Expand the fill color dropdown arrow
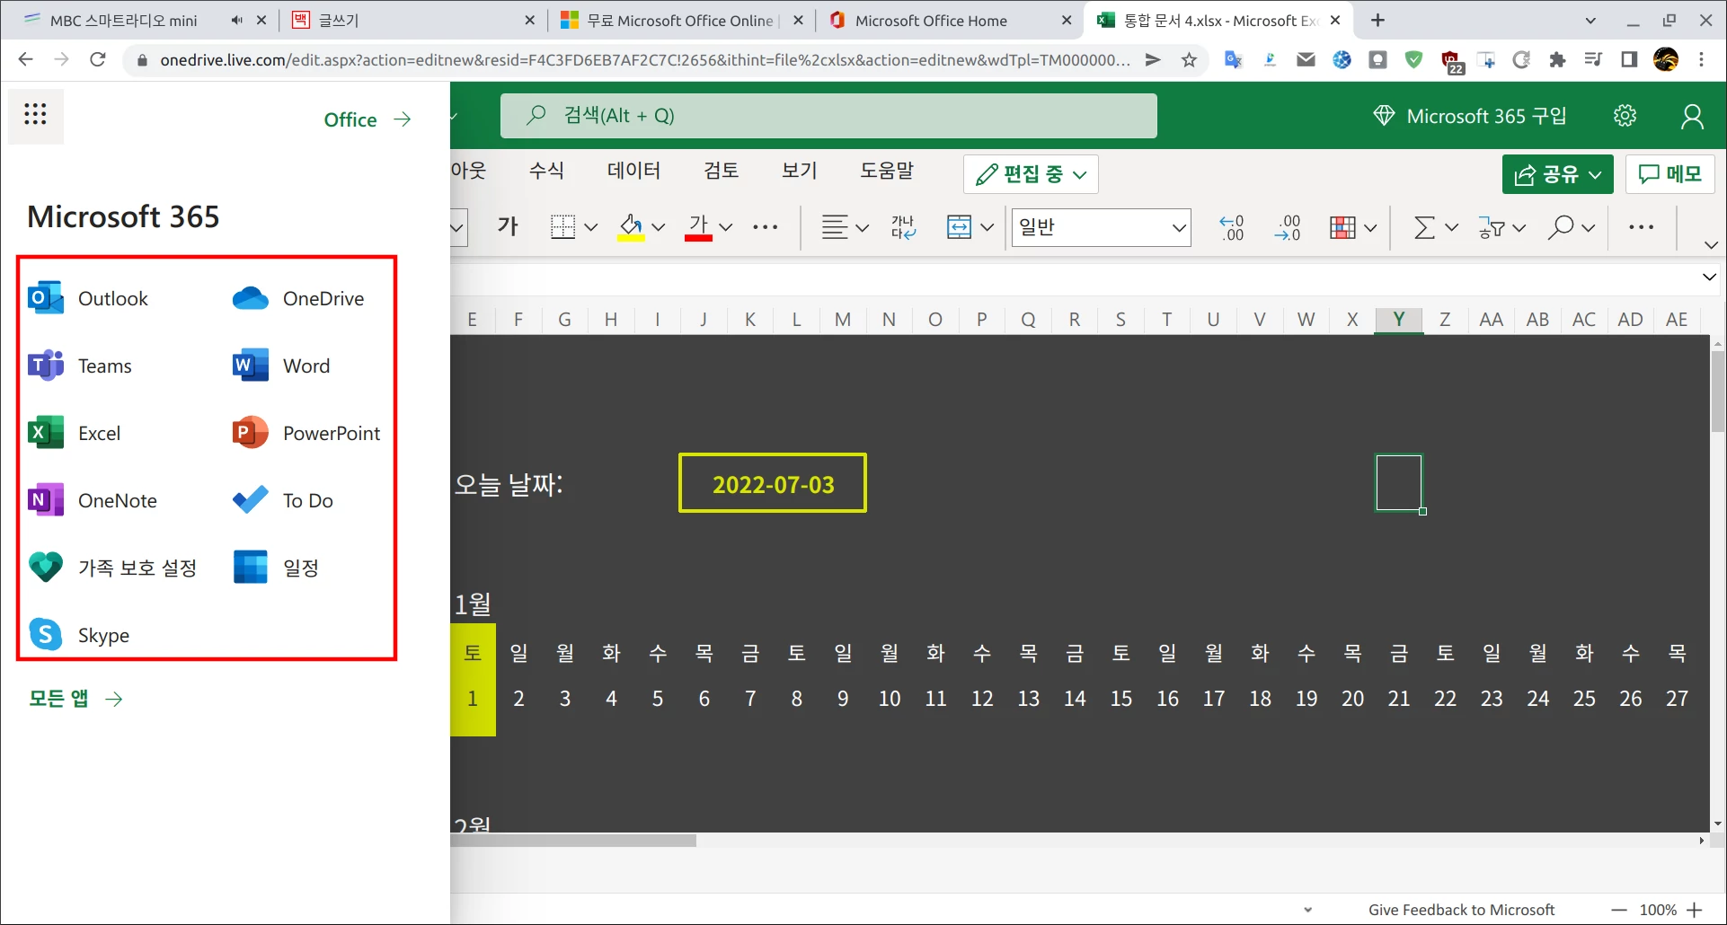Image resolution: width=1727 pixels, height=925 pixels. click(658, 227)
